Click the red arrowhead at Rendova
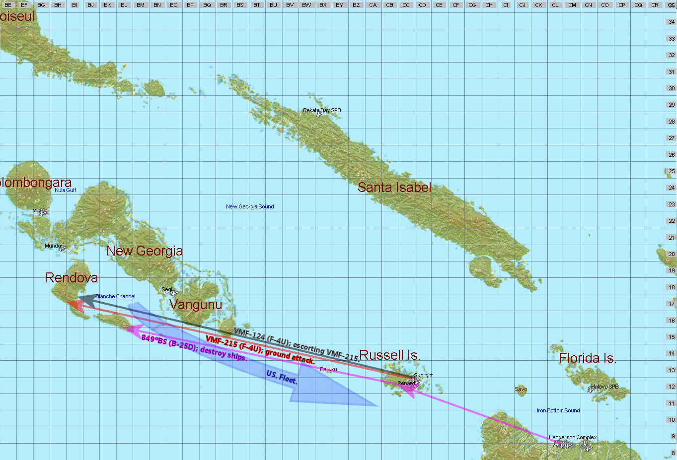677x460 pixels. click(75, 304)
